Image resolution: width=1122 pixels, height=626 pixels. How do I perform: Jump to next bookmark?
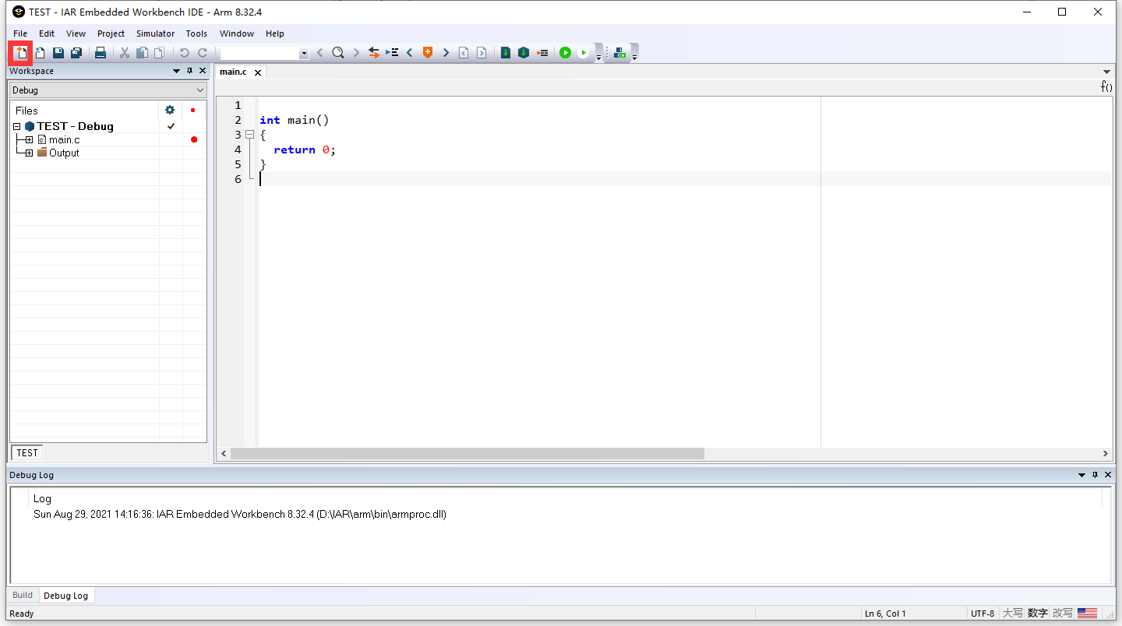pyautogui.click(x=446, y=53)
